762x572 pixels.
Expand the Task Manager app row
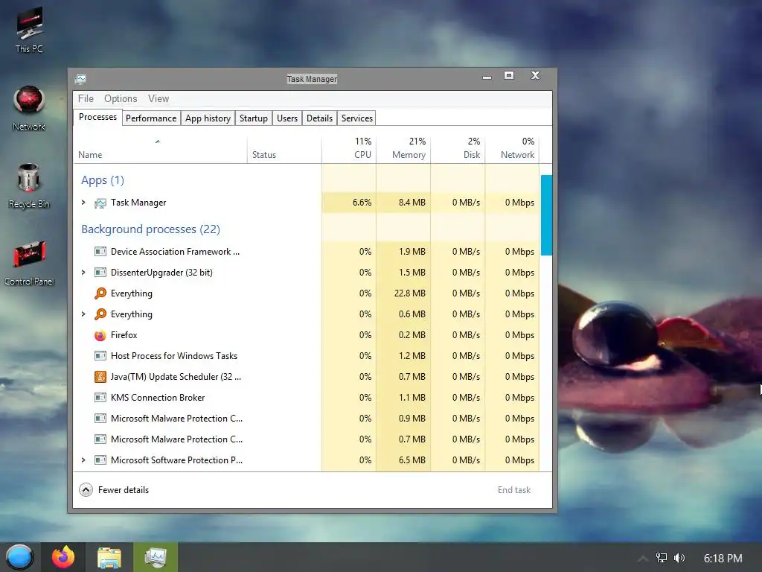click(83, 203)
